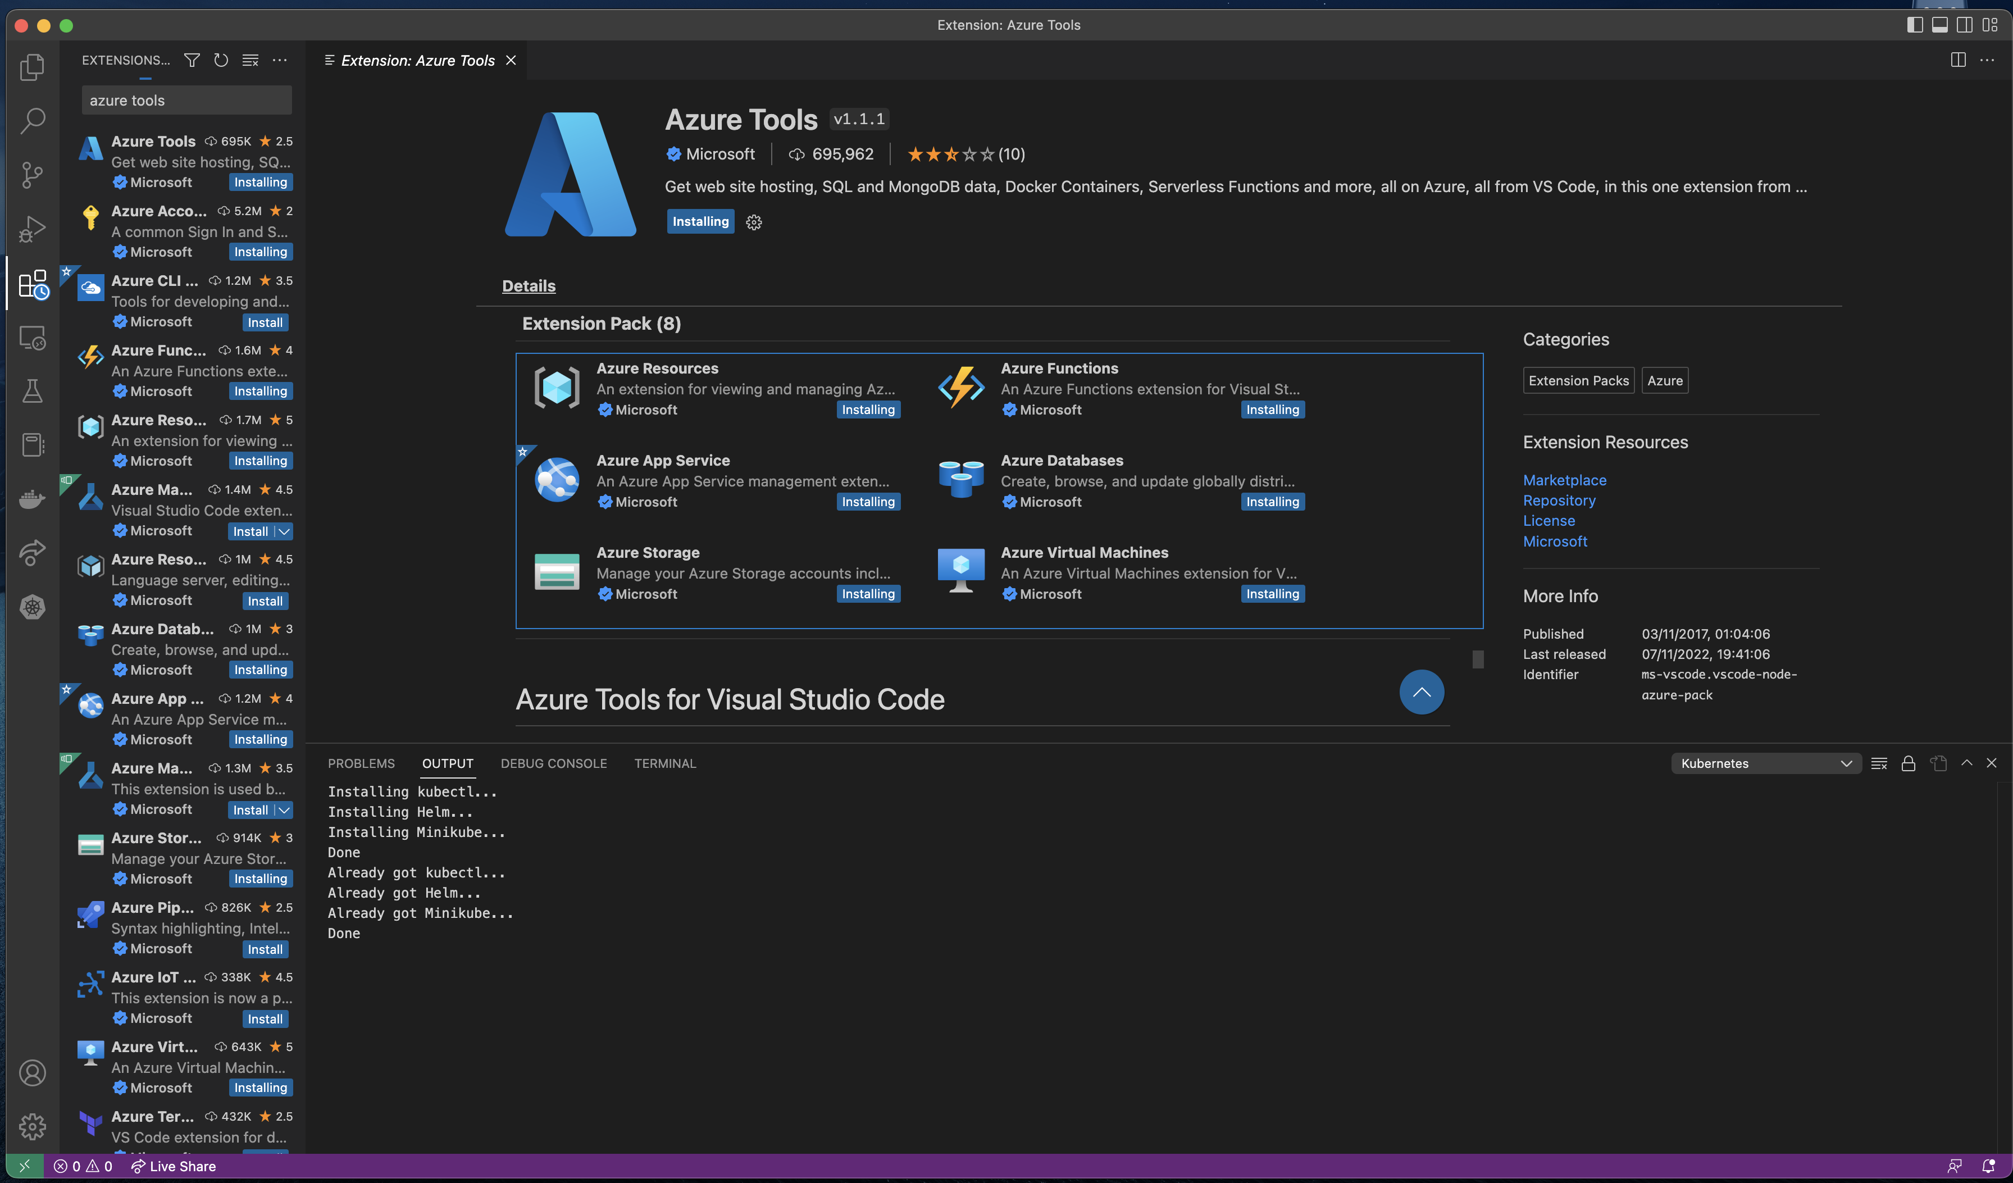Open the Live Share view icon
The width and height of the screenshot is (2013, 1183).
pos(32,552)
